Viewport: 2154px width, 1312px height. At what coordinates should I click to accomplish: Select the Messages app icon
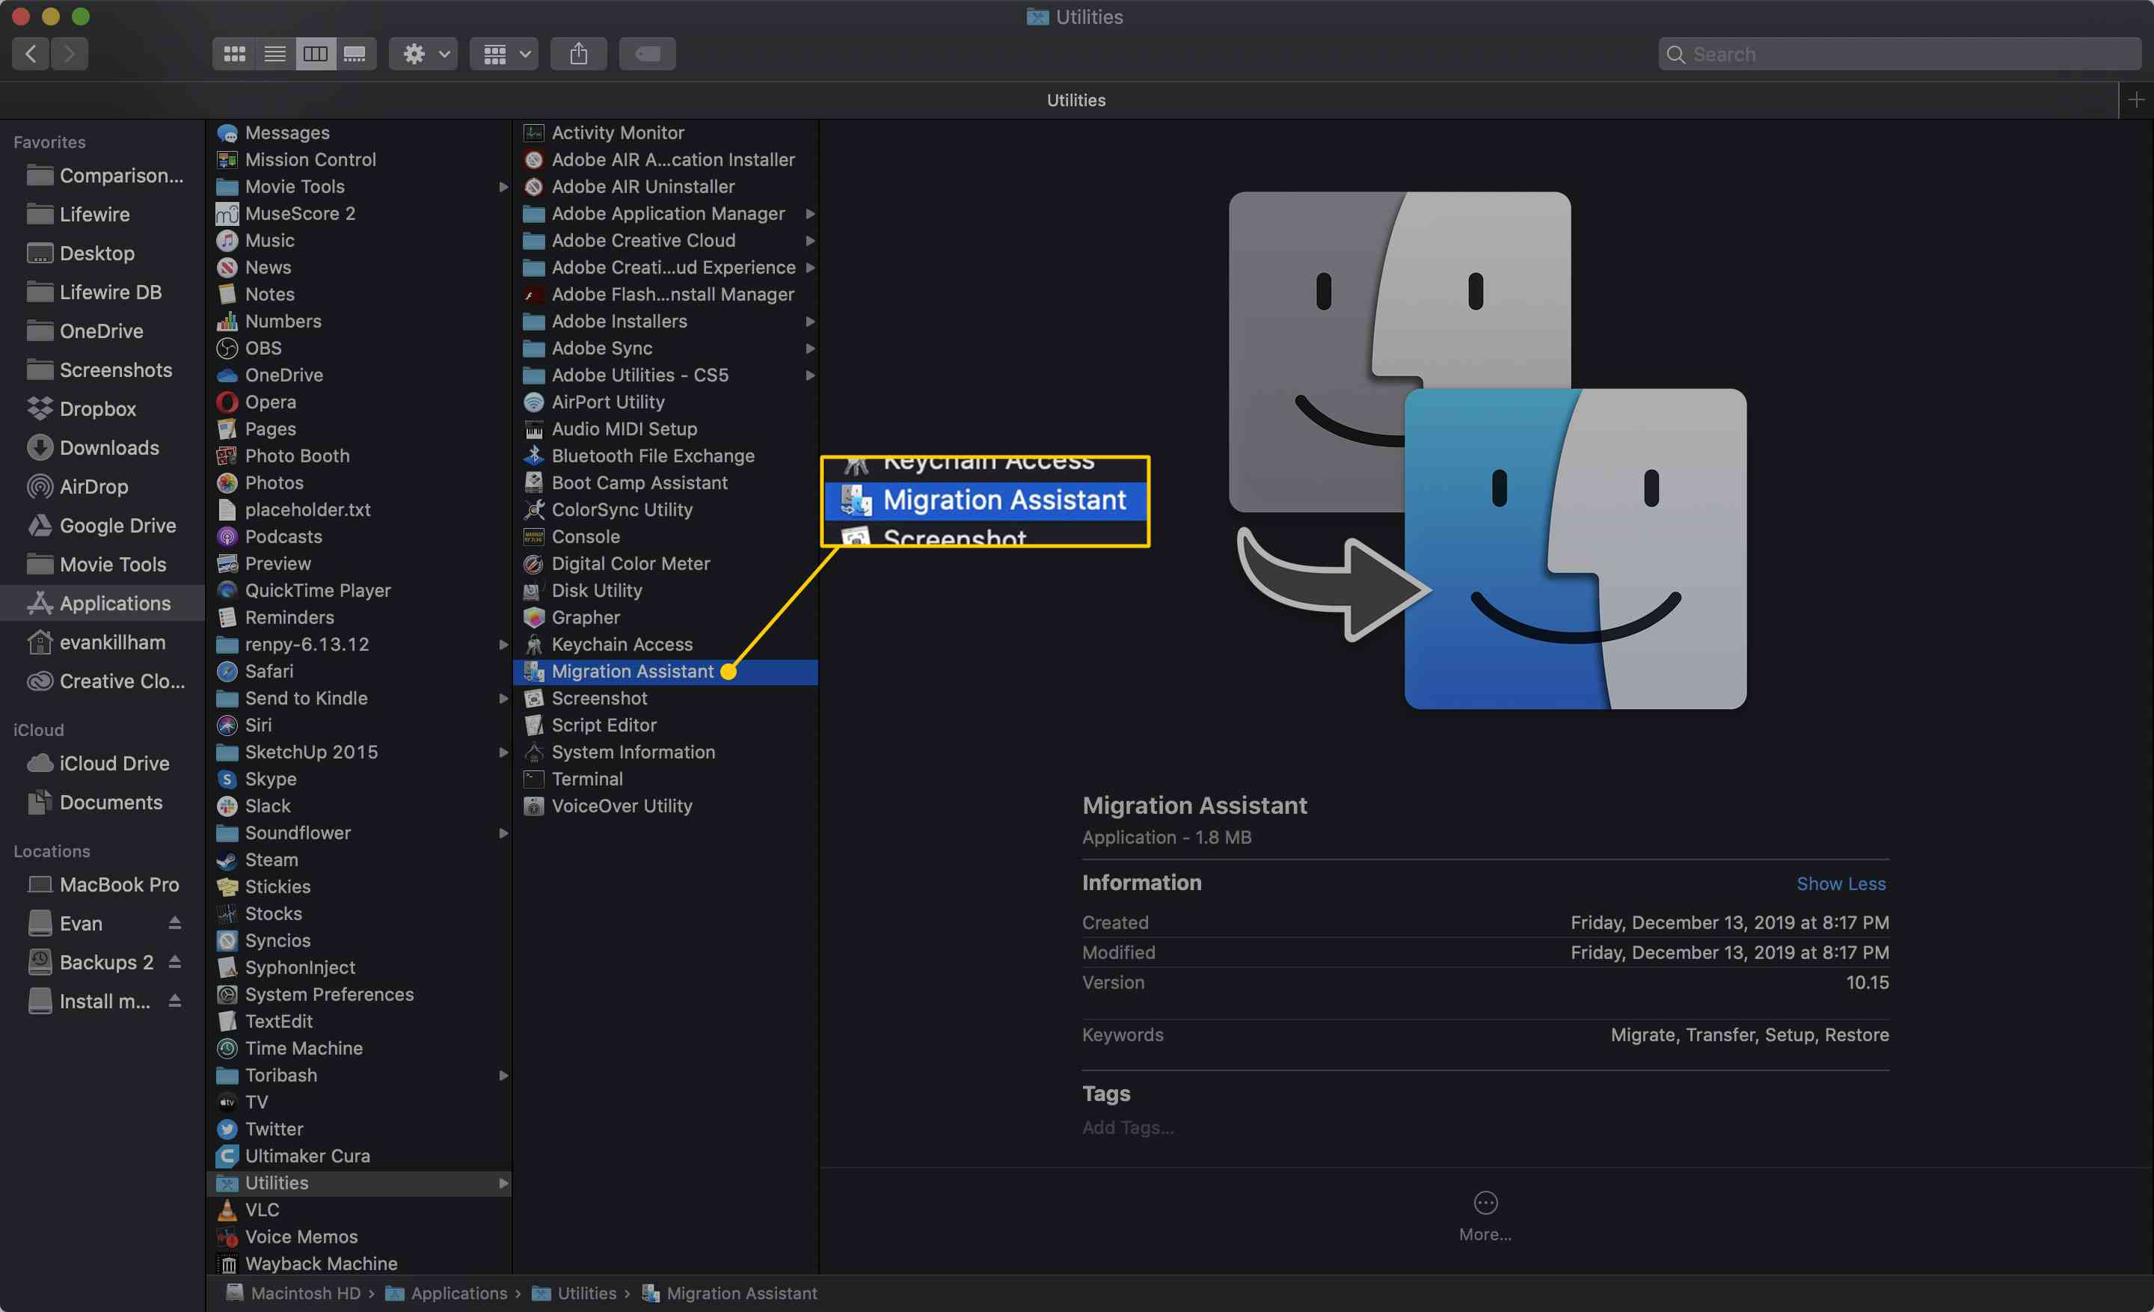click(227, 133)
